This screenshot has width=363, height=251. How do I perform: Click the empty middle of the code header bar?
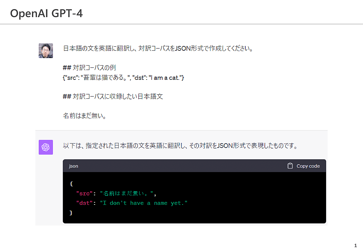[181, 166]
